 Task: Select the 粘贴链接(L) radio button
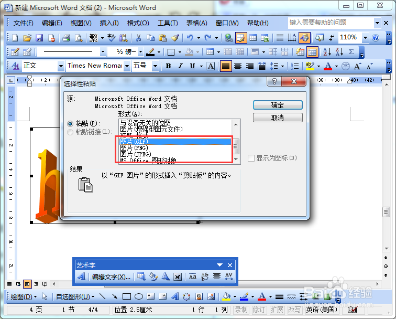(70, 132)
